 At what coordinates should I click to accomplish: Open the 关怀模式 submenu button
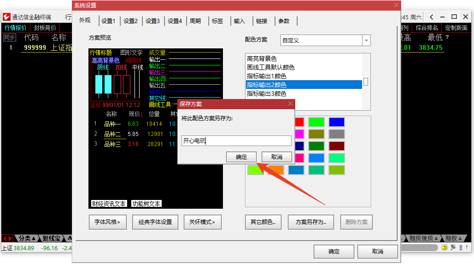(x=203, y=222)
